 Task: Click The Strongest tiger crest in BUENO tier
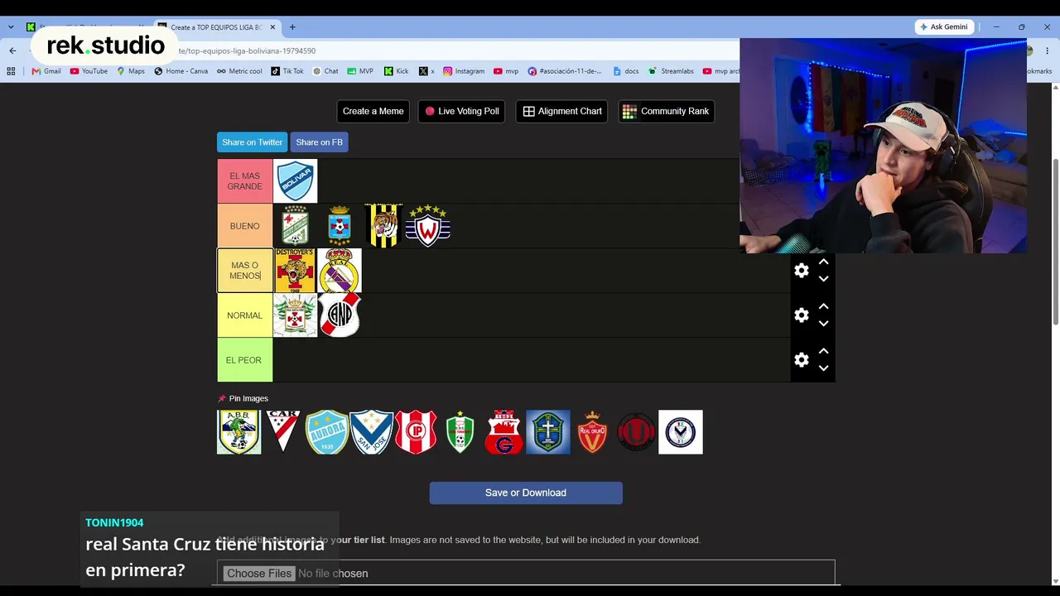coord(383,226)
